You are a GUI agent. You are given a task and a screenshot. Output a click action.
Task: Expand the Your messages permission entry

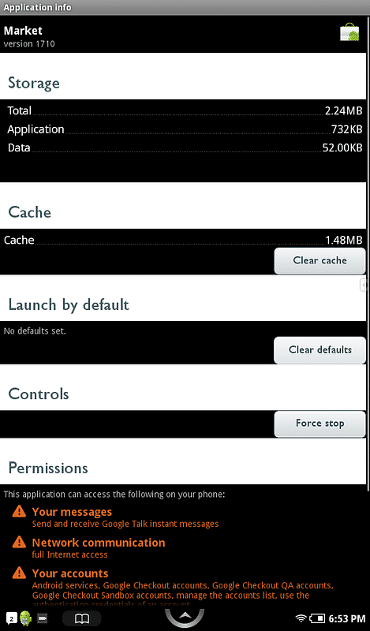click(x=125, y=517)
